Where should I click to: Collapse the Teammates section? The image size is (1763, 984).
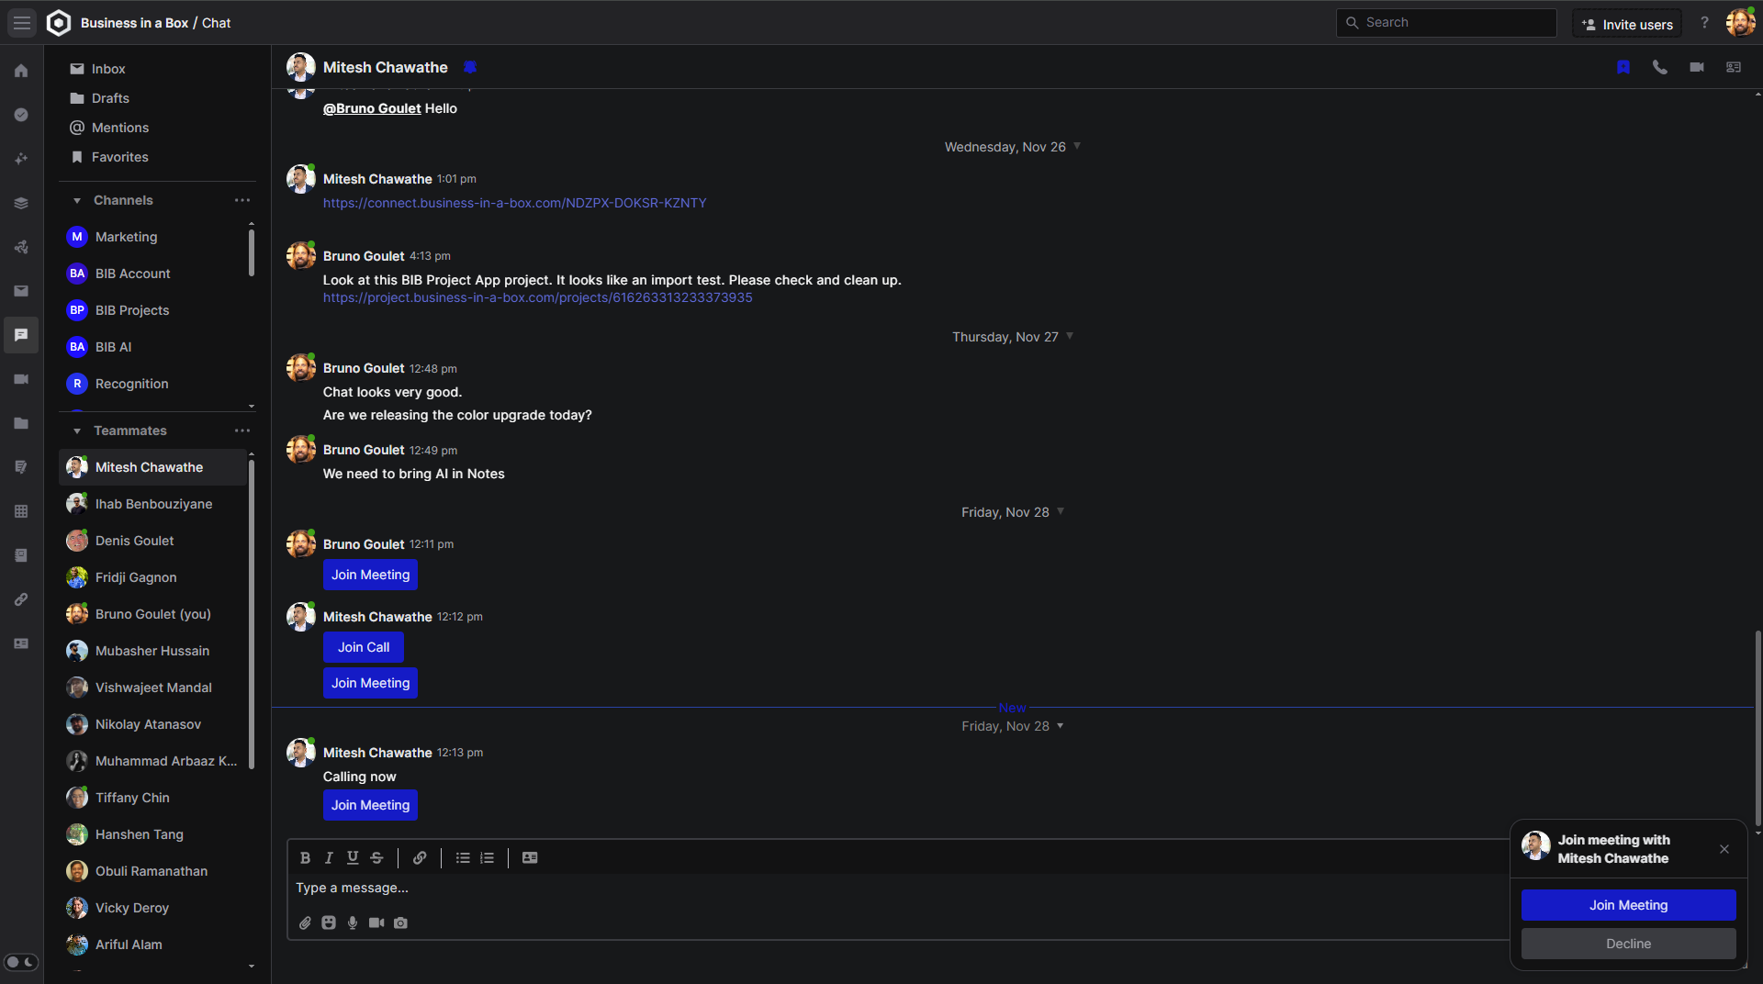pos(77,430)
